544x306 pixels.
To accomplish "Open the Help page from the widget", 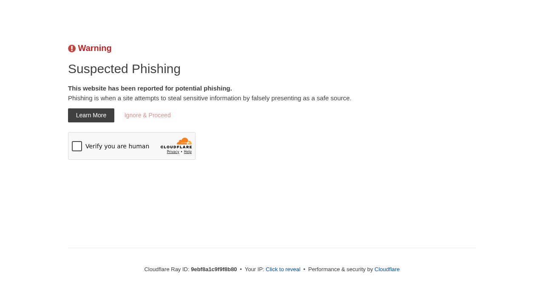I will tap(187, 151).
